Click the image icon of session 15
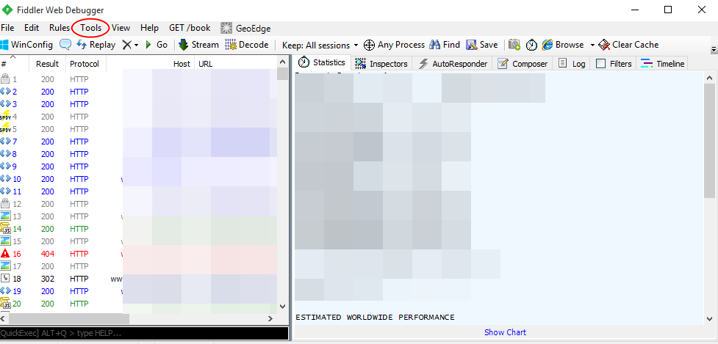718x344 pixels. click(x=5, y=241)
